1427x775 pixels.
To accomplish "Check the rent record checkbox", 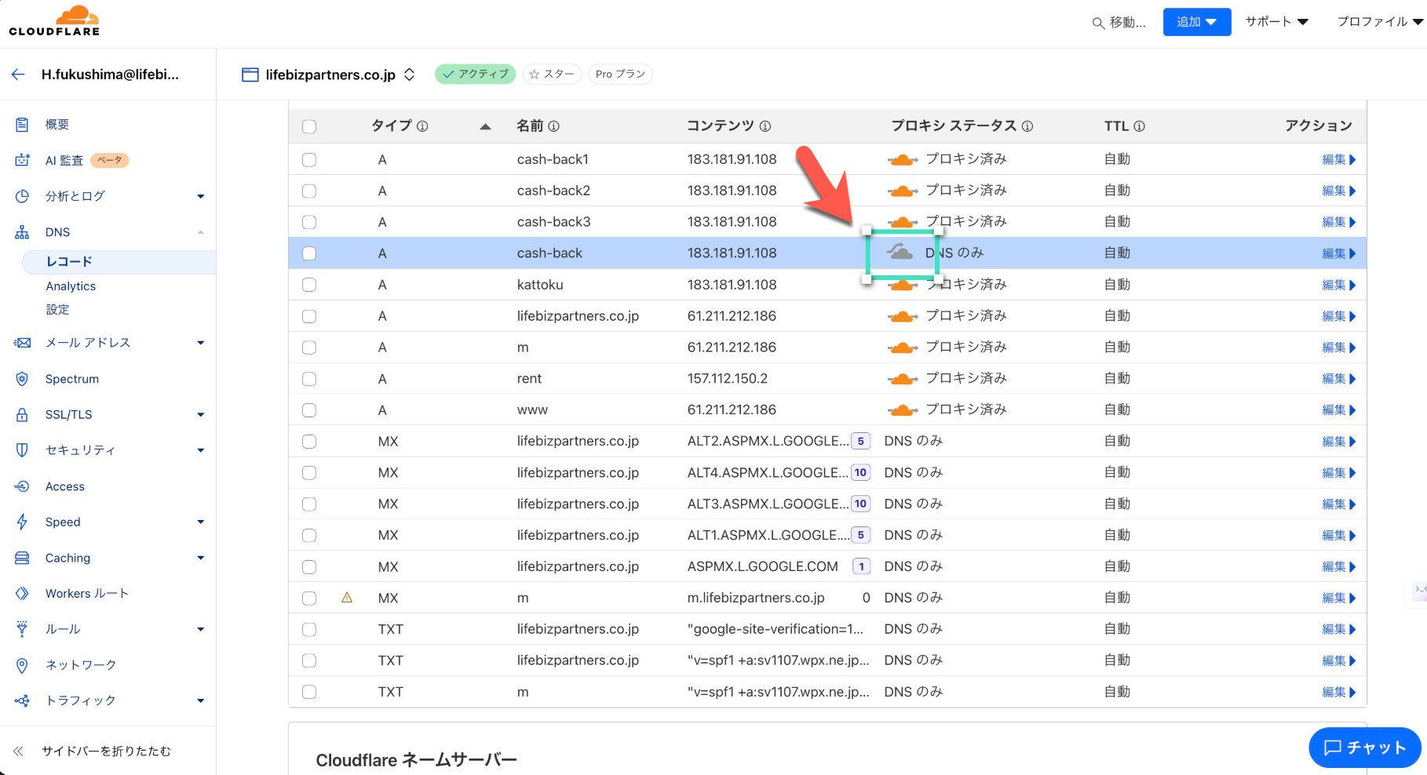I will click(x=309, y=379).
